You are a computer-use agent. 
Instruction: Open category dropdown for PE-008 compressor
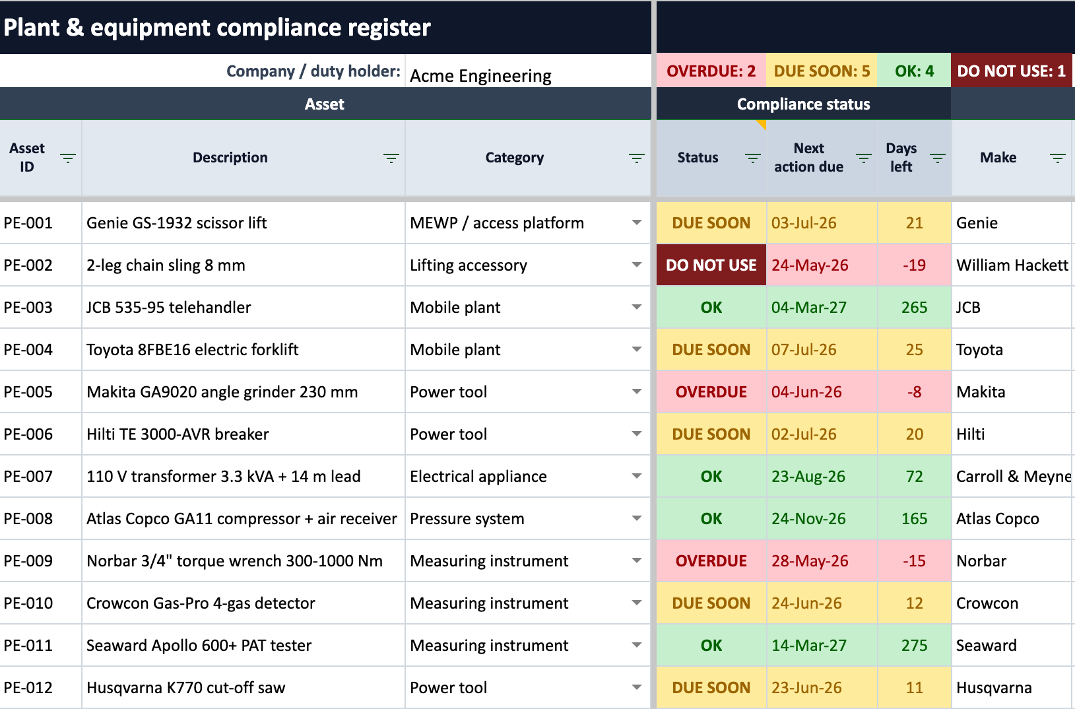click(x=637, y=519)
